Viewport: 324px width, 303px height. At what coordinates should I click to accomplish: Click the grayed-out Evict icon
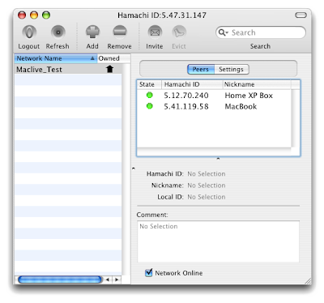[x=179, y=32]
